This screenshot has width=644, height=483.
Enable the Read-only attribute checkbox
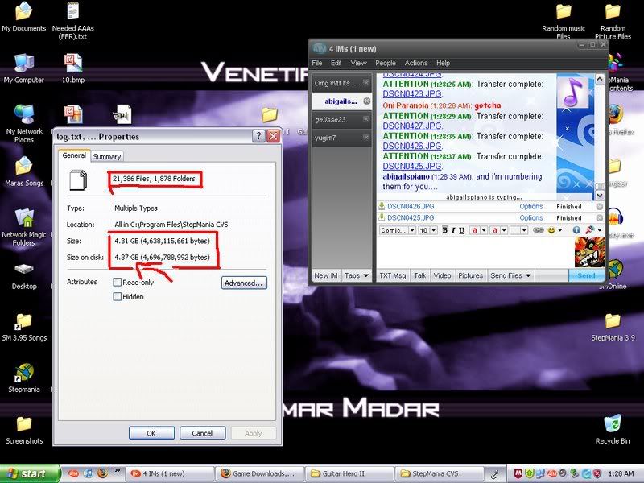pyautogui.click(x=118, y=283)
